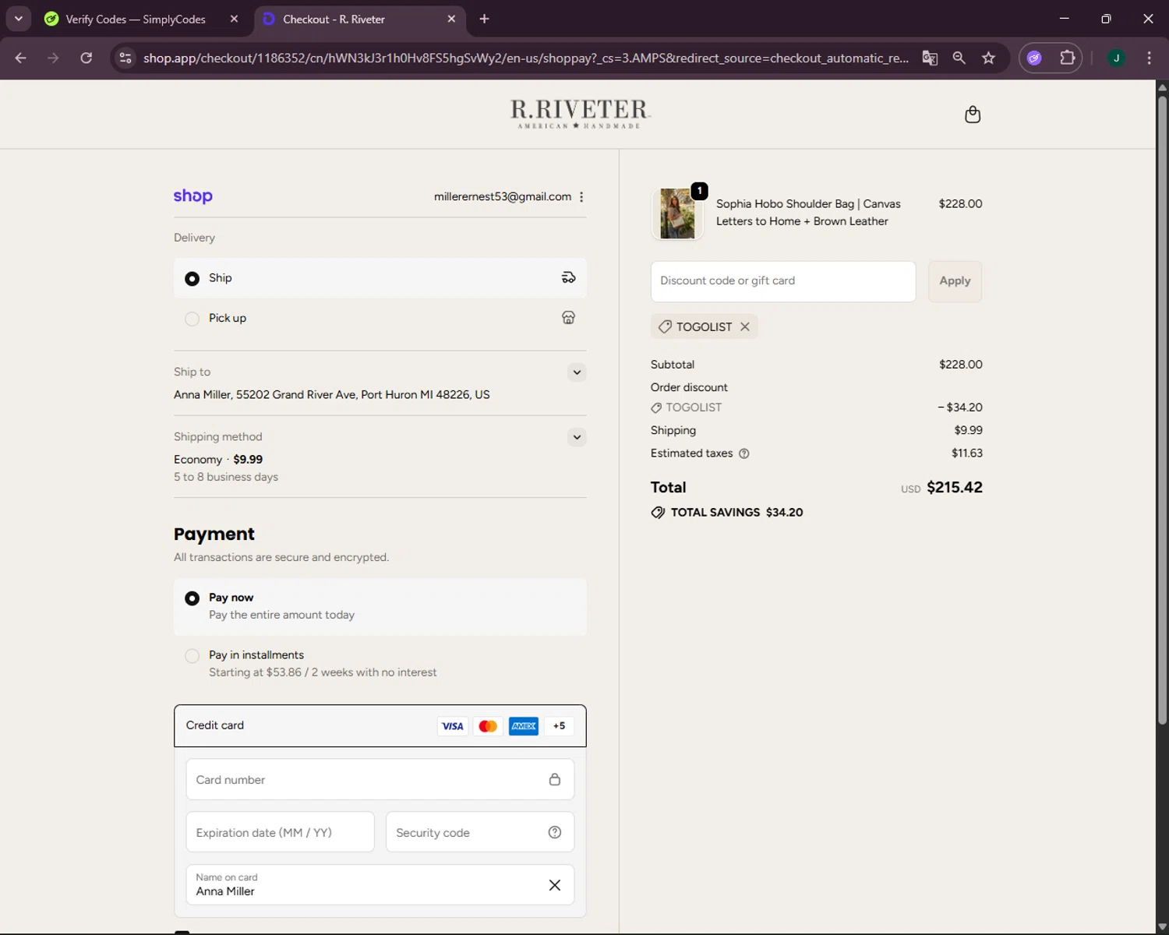Open the Chrome three-dot menu
1169x935 pixels.
1149,58
